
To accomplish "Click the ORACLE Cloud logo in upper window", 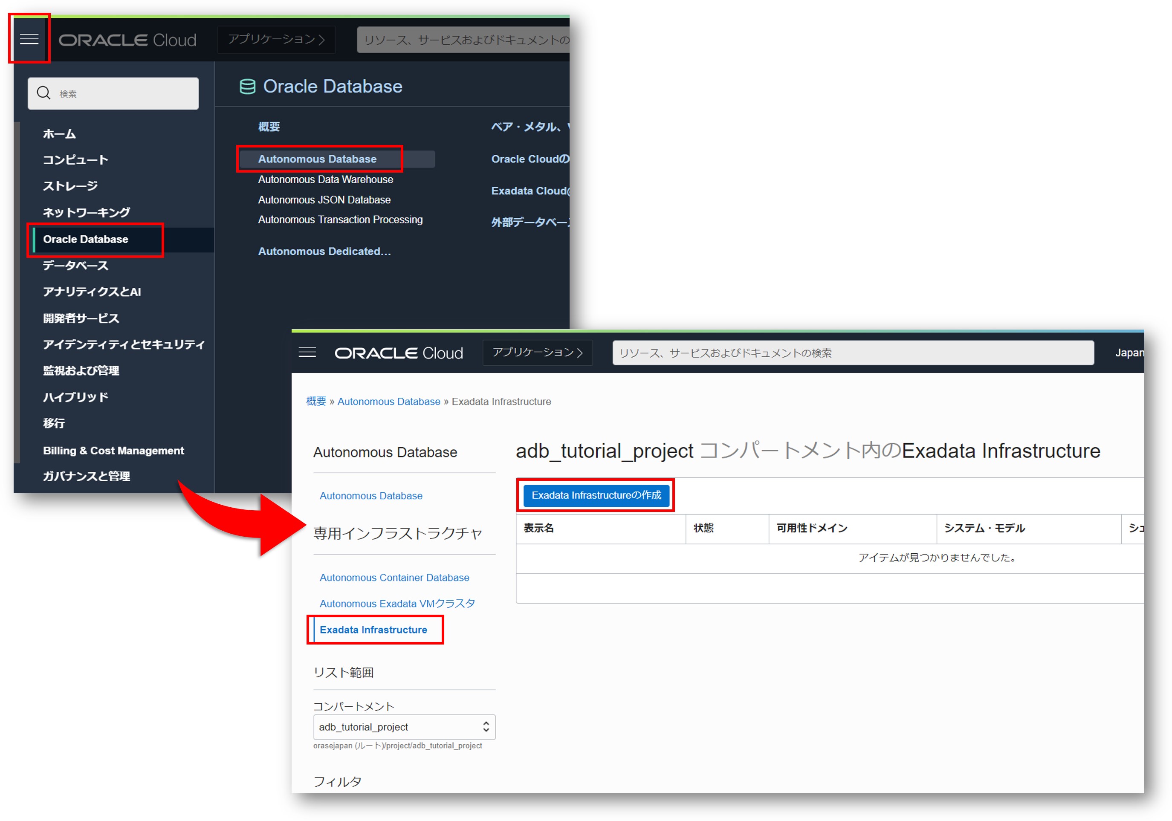I will [x=127, y=40].
